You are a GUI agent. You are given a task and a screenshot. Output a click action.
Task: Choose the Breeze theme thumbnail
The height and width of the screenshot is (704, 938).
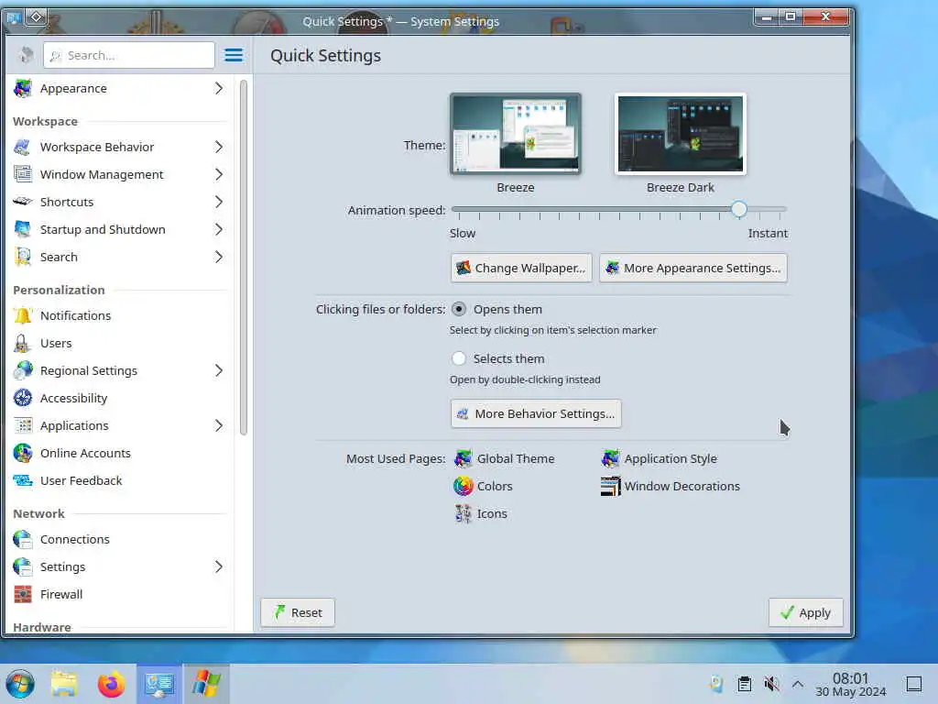click(x=515, y=134)
